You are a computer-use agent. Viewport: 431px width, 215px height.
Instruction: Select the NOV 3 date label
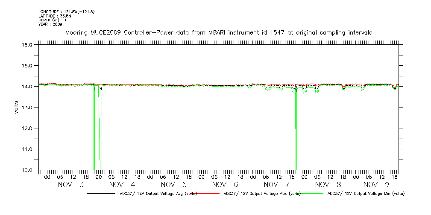click(x=71, y=185)
